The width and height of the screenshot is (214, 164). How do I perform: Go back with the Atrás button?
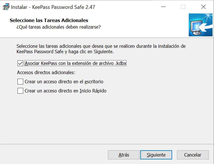pos(124,155)
